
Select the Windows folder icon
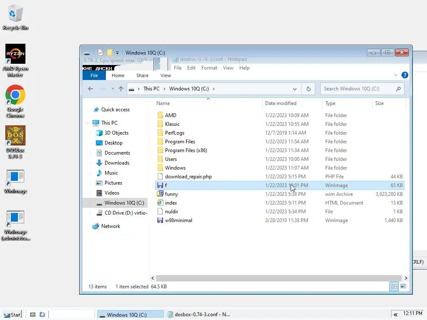[x=160, y=167]
